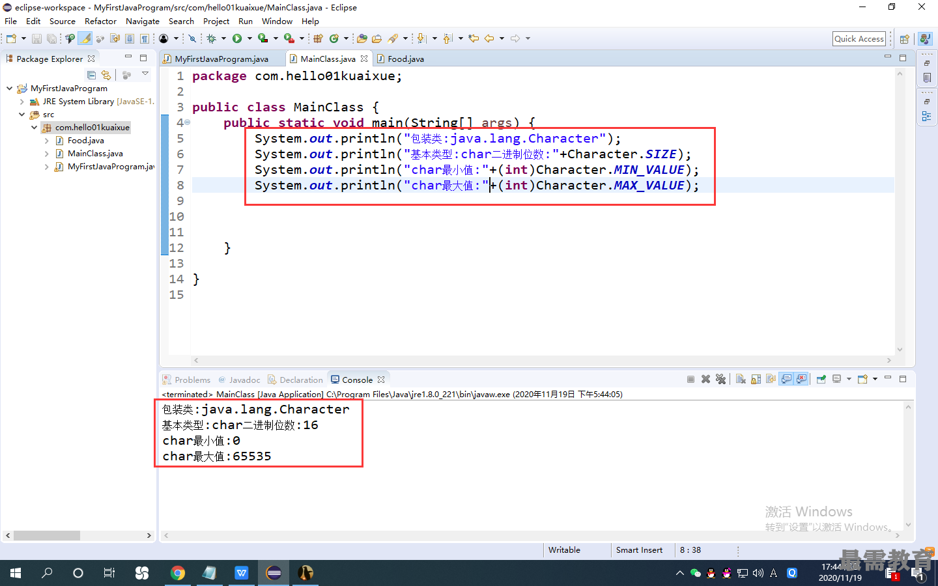Click the New file toolbar icon
The image size is (938, 586).
12,38
